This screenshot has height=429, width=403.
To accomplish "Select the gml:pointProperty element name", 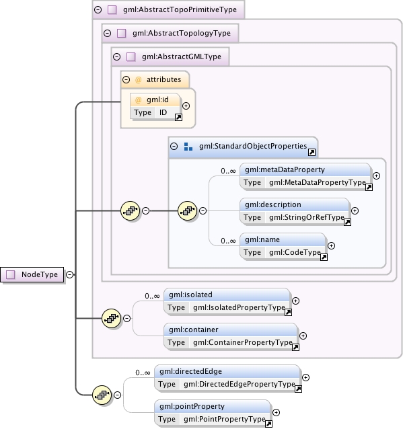I will tap(192, 406).
